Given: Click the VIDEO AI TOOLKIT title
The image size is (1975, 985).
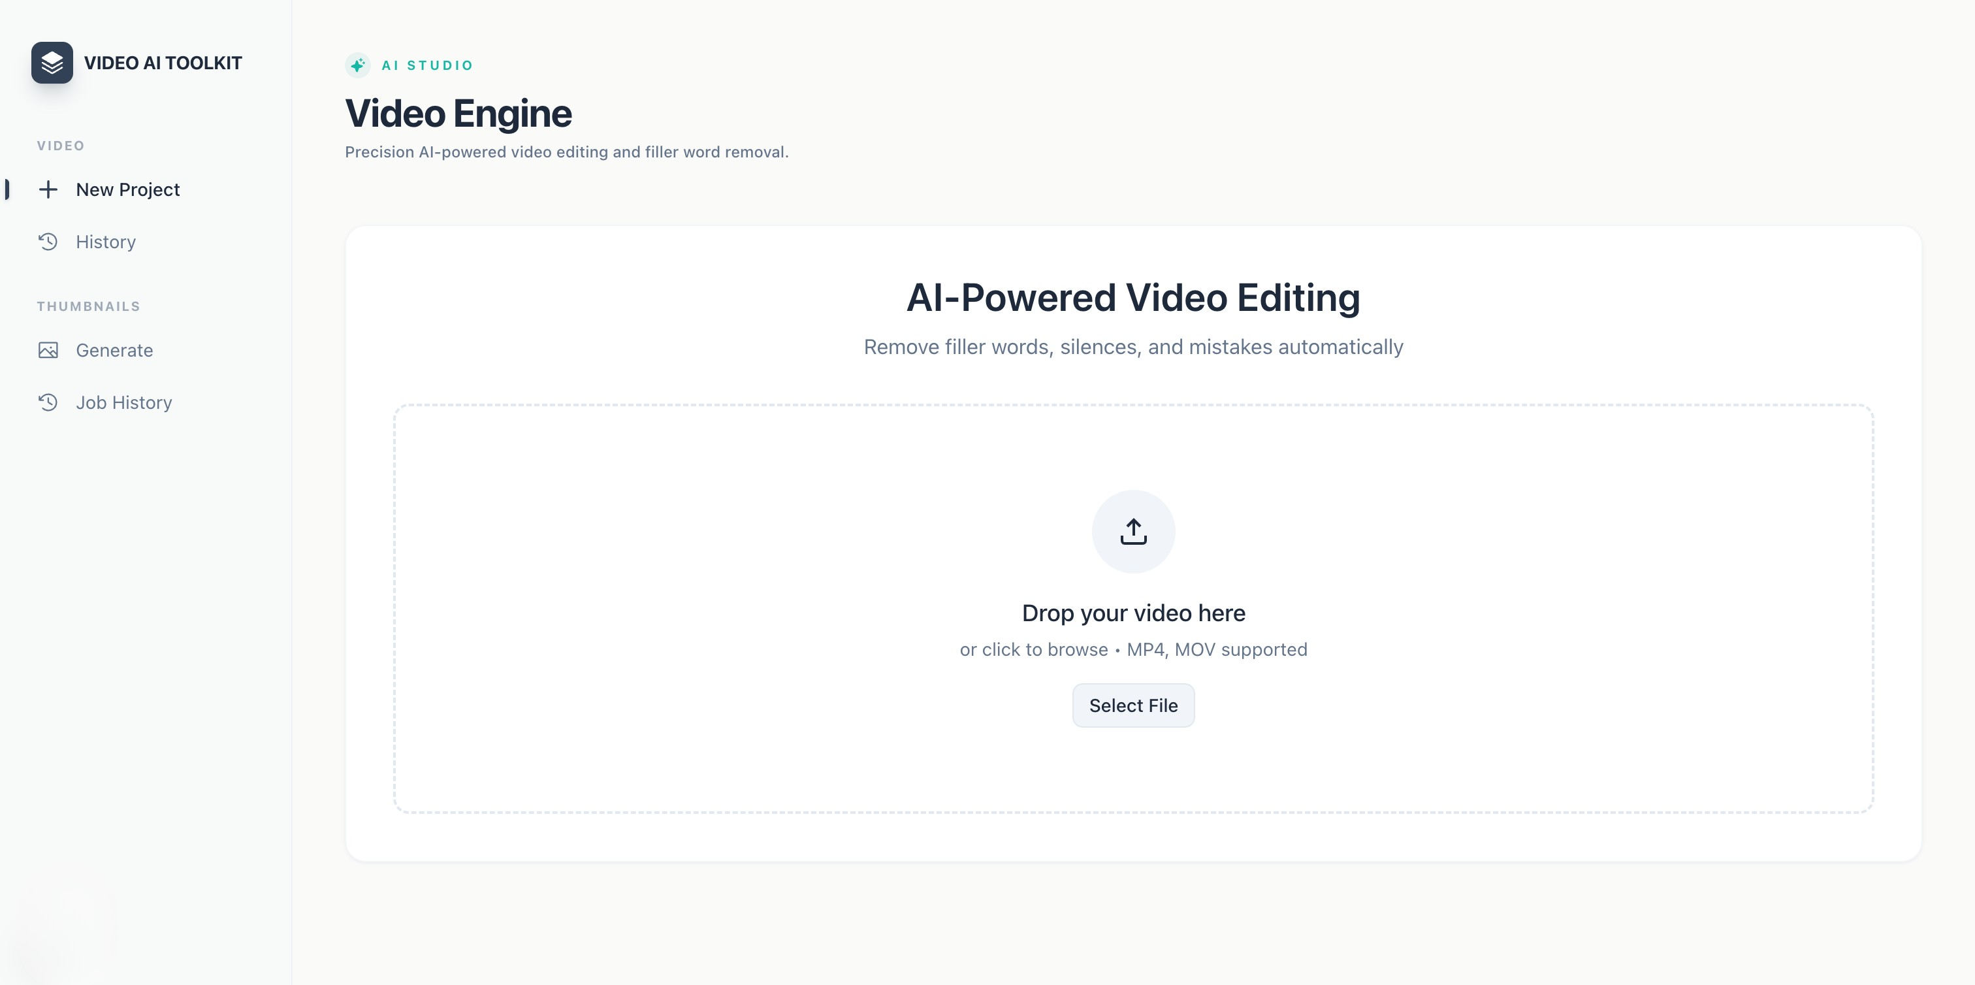Looking at the screenshot, I should tap(163, 63).
